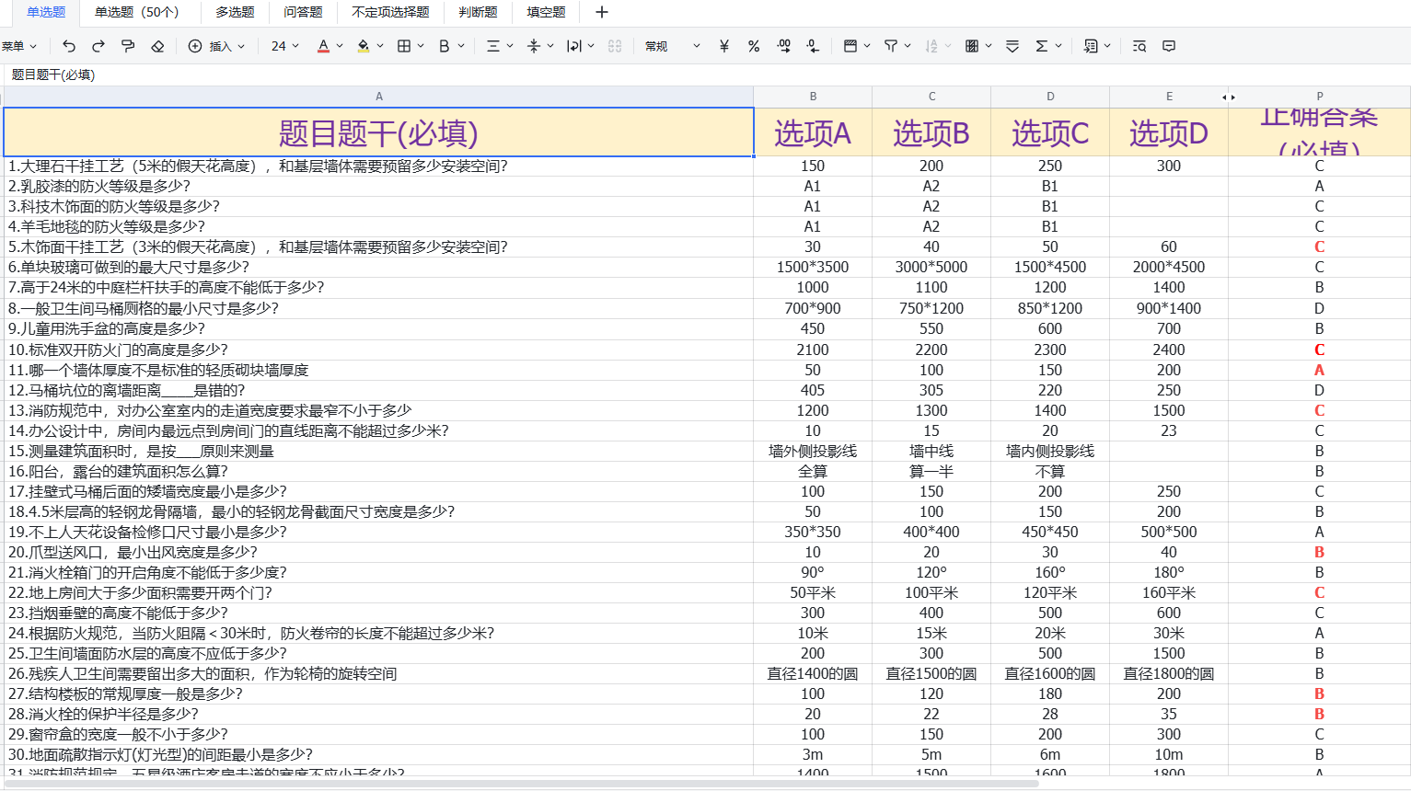The image size is (1411, 791).
Task: Apply yen currency format
Action: click(x=724, y=46)
